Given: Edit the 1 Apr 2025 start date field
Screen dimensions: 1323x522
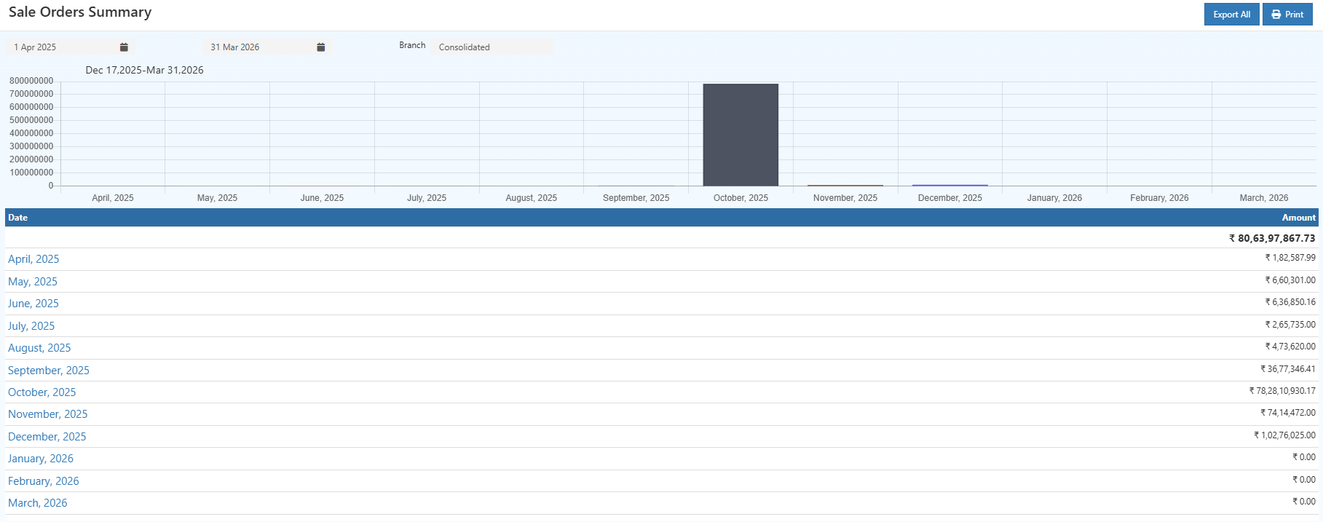Looking at the screenshot, I should pos(70,47).
